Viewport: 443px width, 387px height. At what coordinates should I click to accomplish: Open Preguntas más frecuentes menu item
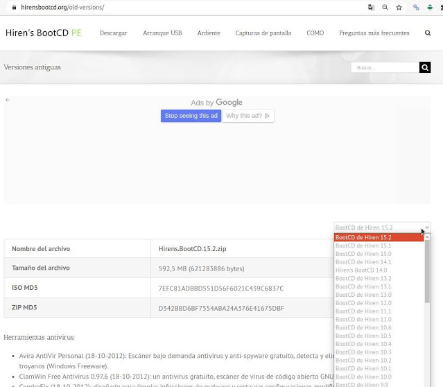click(374, 33)
